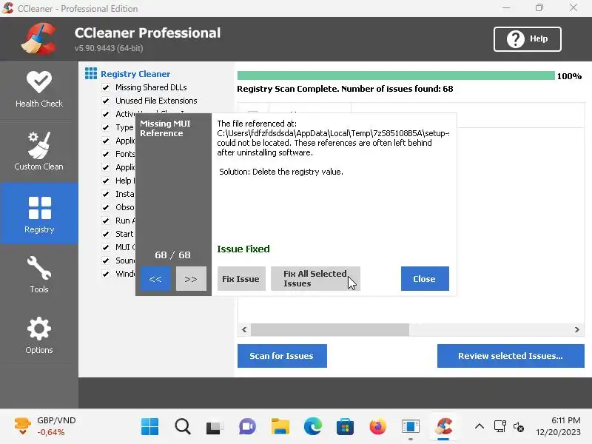Open Windows Search from the taskbar

183,427
